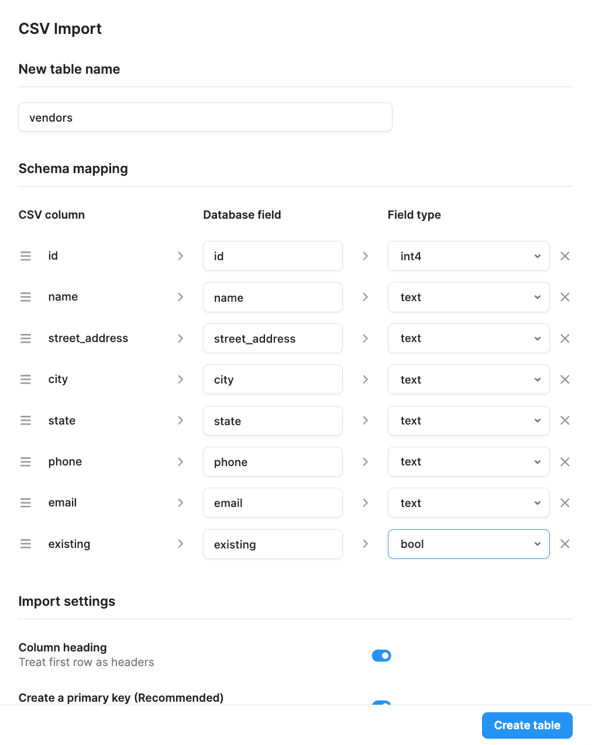Grab the drag handle for state row

26,420
